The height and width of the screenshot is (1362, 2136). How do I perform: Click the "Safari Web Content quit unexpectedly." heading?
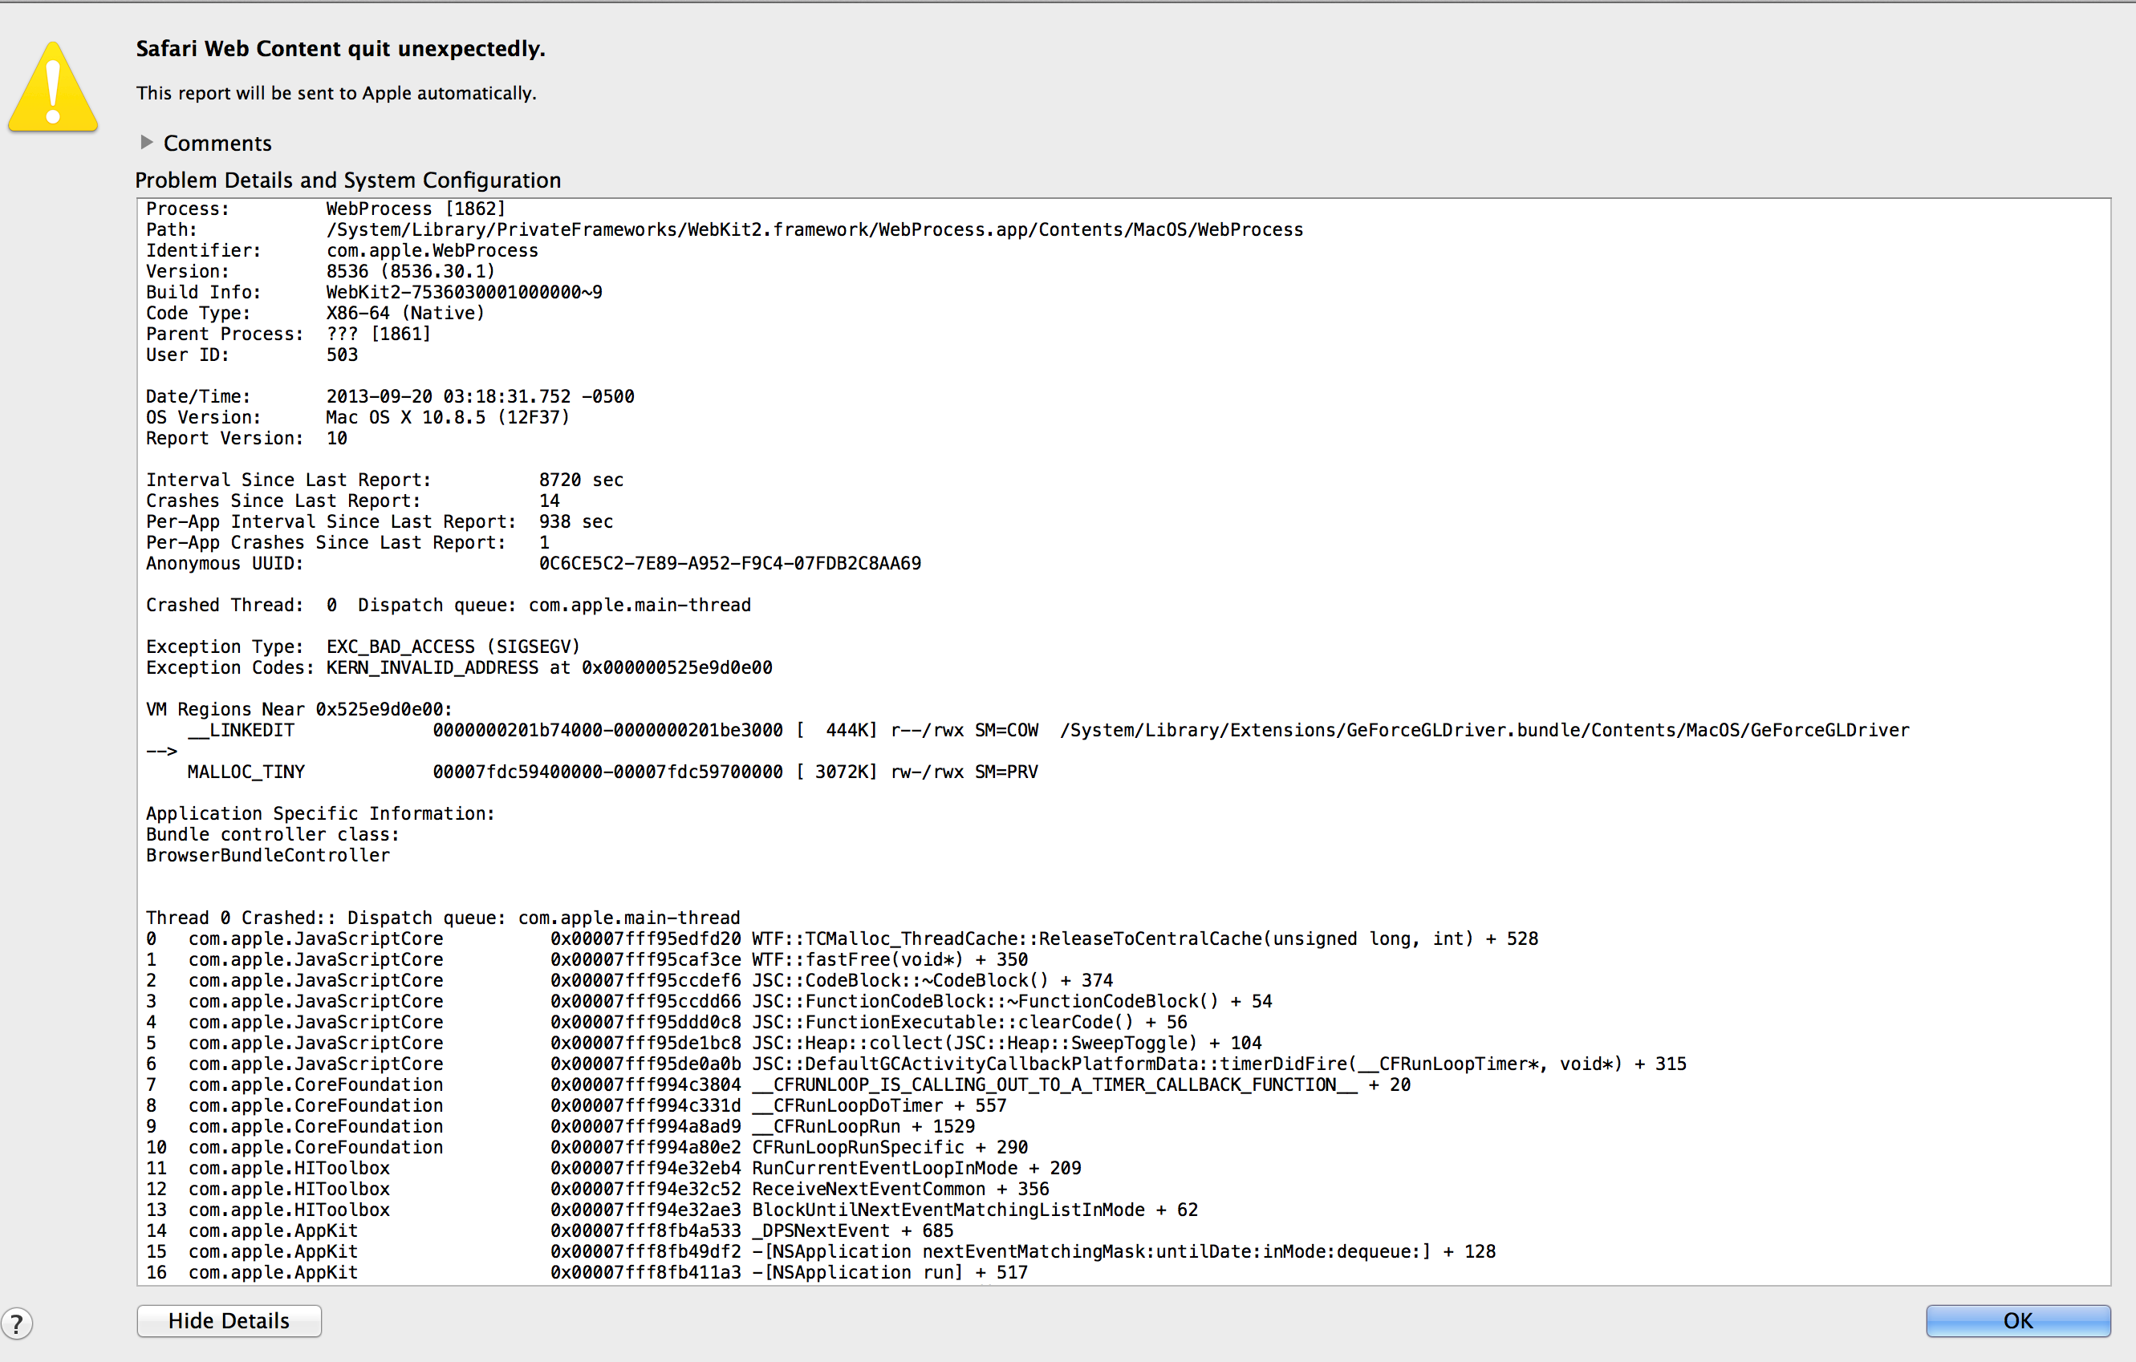[x=341, y=49]
